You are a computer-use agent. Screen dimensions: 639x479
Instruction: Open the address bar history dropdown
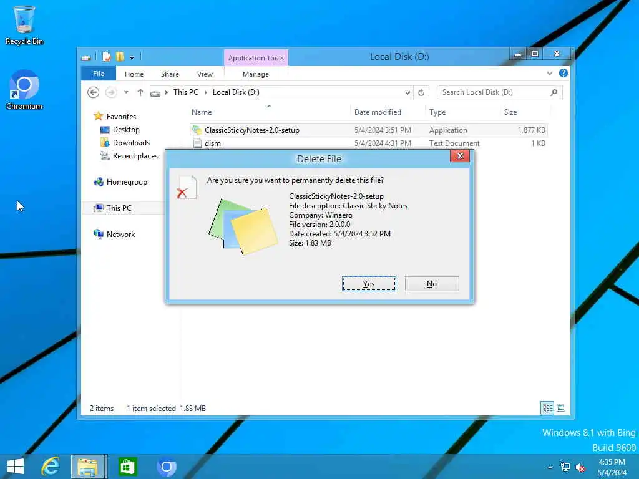(x=407, y=92)
